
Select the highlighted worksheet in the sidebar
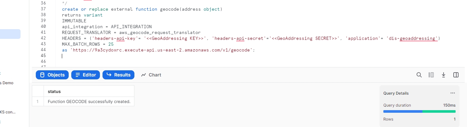[x=10, y=34]
